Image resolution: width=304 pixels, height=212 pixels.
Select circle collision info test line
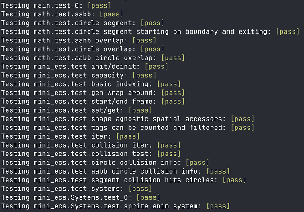(105, 163)
